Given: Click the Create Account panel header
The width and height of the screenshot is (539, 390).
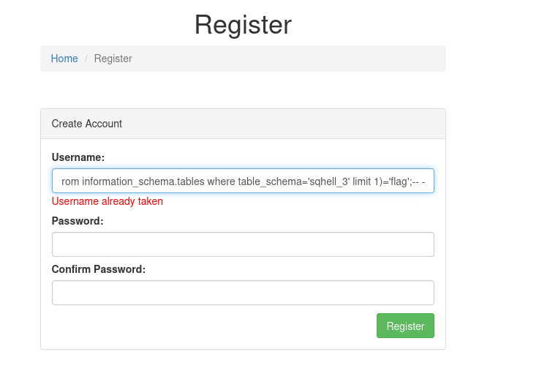Looking at the screenshot, I should pyautogui.click(x=243, y=124).
